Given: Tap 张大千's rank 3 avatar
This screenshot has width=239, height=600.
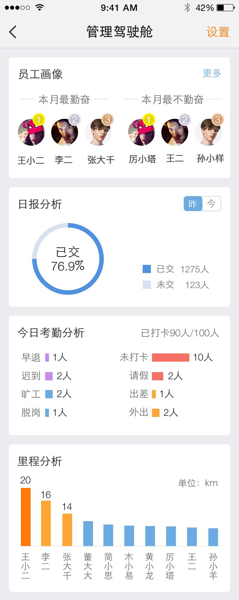Looking at the screenshot, I should click(98, 132).
